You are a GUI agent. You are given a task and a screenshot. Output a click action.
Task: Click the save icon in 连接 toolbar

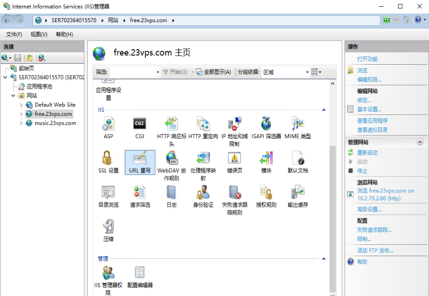(x=18, y=58)
